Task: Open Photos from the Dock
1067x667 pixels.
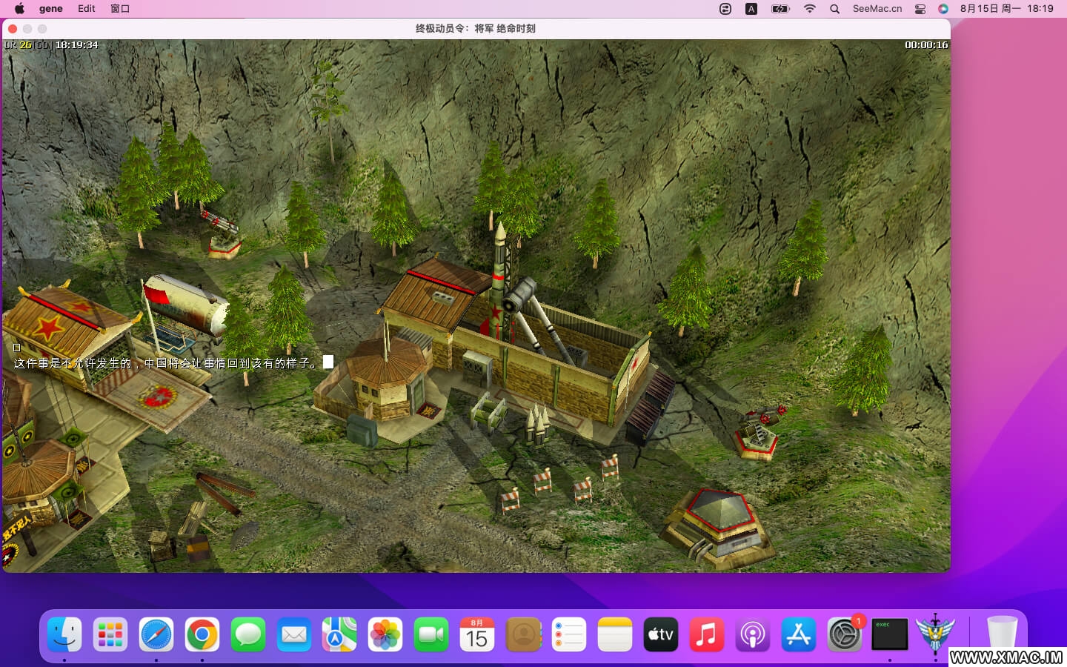Action: click(385, 634)
